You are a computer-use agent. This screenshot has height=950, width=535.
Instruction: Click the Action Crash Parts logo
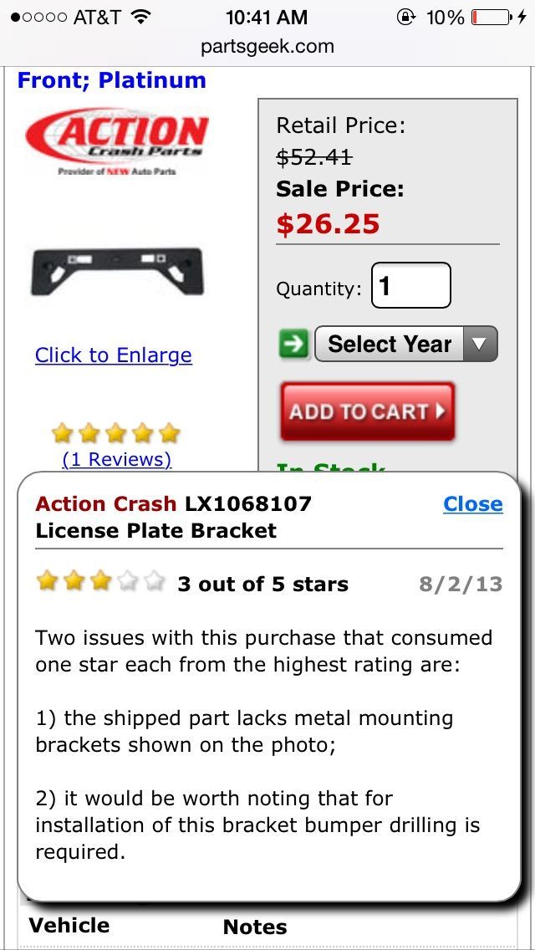point(116,142)
